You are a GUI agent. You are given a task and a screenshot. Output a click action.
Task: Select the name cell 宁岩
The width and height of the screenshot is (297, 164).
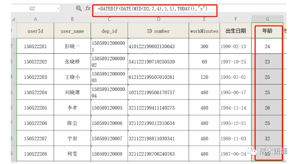[x=72, y=138]
